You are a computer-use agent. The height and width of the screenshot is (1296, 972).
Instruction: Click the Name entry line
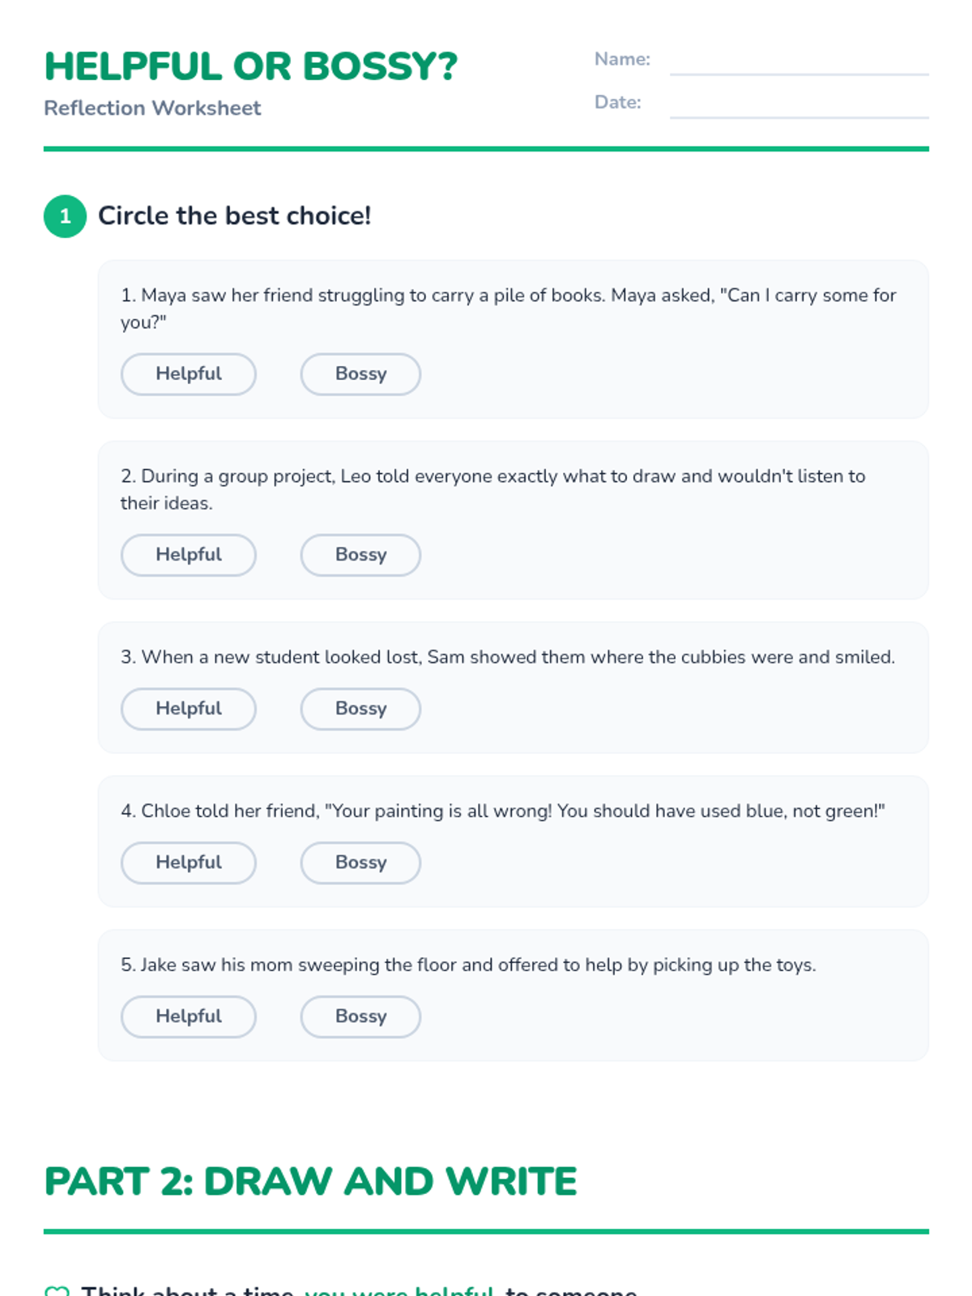point(799,63)
